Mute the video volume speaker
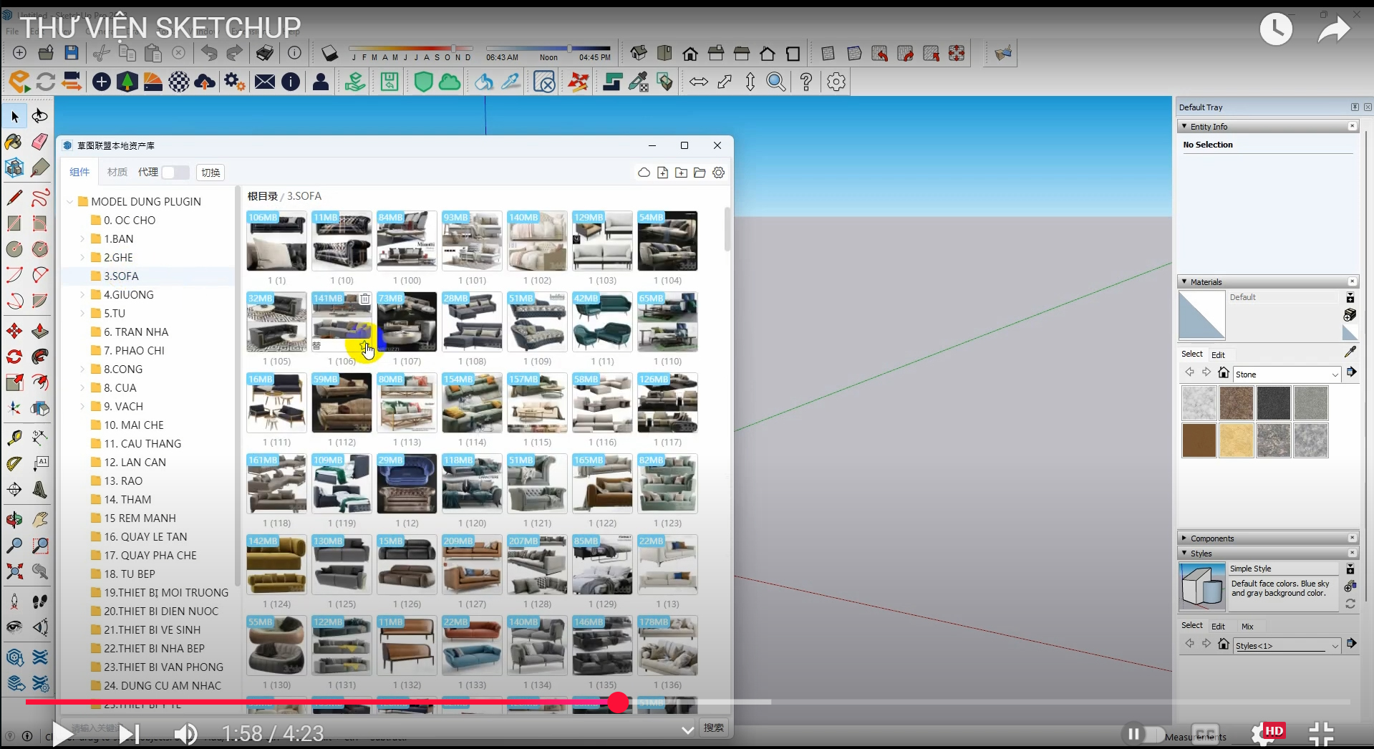This screenshot has width=1374, height=749. (186, 734)
